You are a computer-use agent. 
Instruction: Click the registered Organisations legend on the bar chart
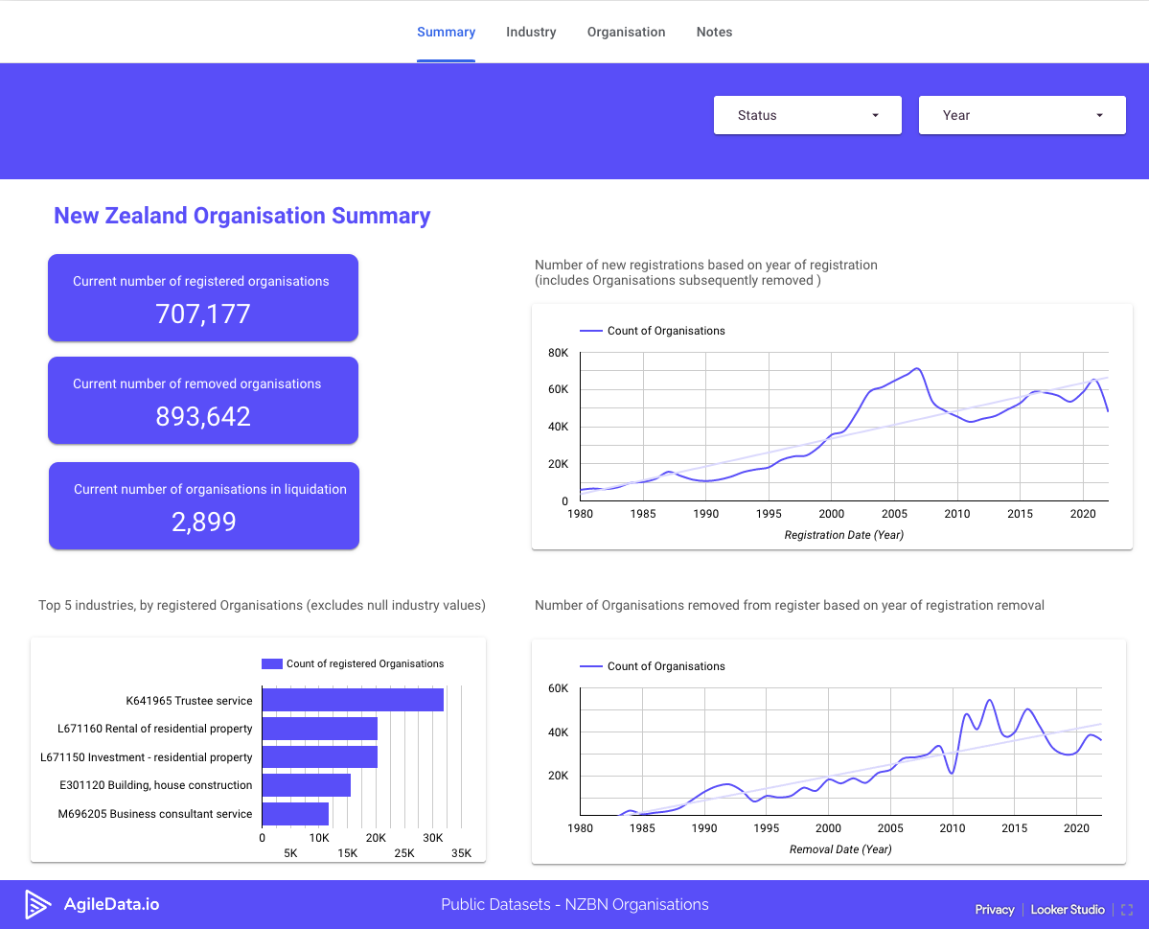pyautogui.click(x=269, y=663)
